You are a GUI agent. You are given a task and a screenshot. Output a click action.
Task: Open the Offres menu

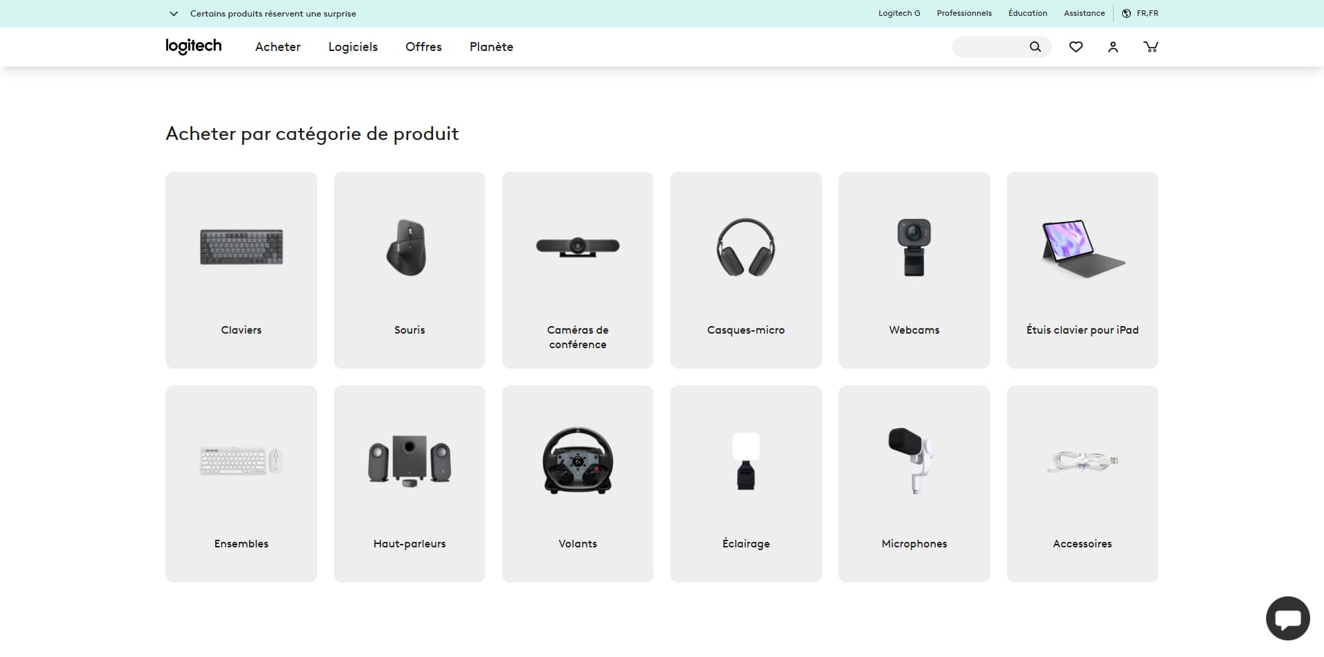[x=423, y=47]
